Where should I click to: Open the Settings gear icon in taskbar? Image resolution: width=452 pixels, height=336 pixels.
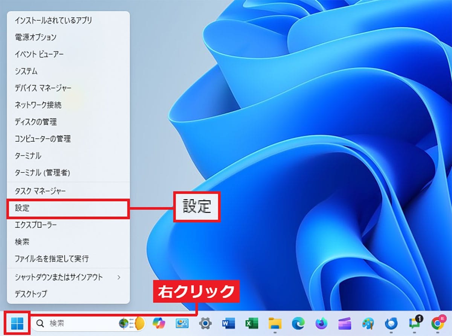[x=206, y=323]
